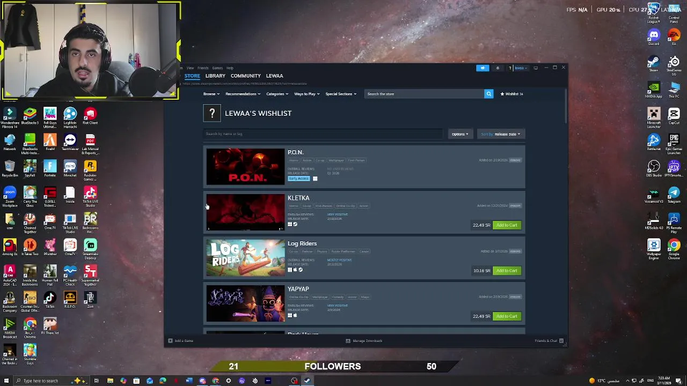
Task: Open Friends & Chat panel
Action: coord(549,341)
